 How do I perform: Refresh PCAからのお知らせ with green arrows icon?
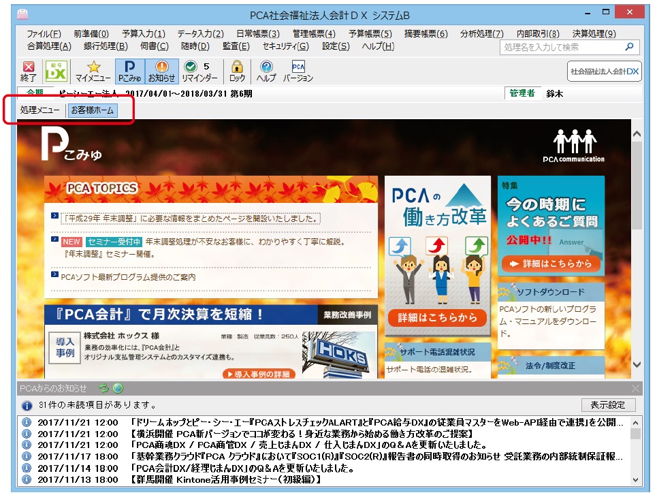[x=103, y=388]
